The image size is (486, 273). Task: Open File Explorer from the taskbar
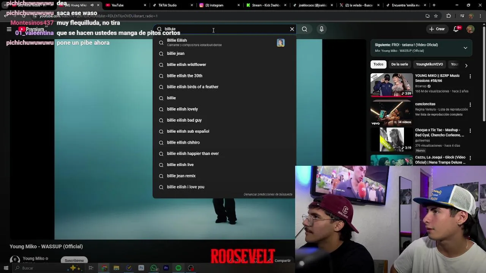coord(117,268)
